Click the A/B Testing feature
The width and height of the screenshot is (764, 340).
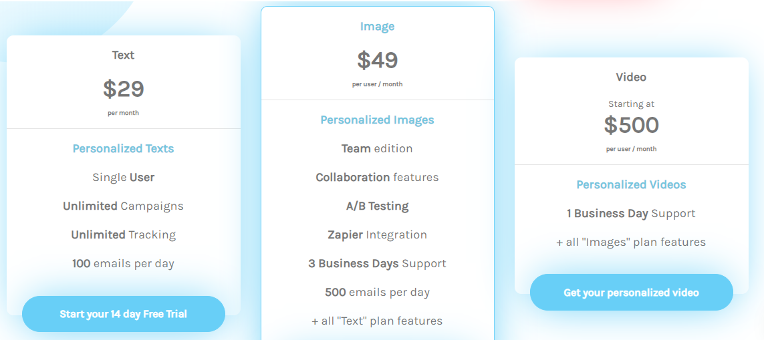[x=377, y=206]
